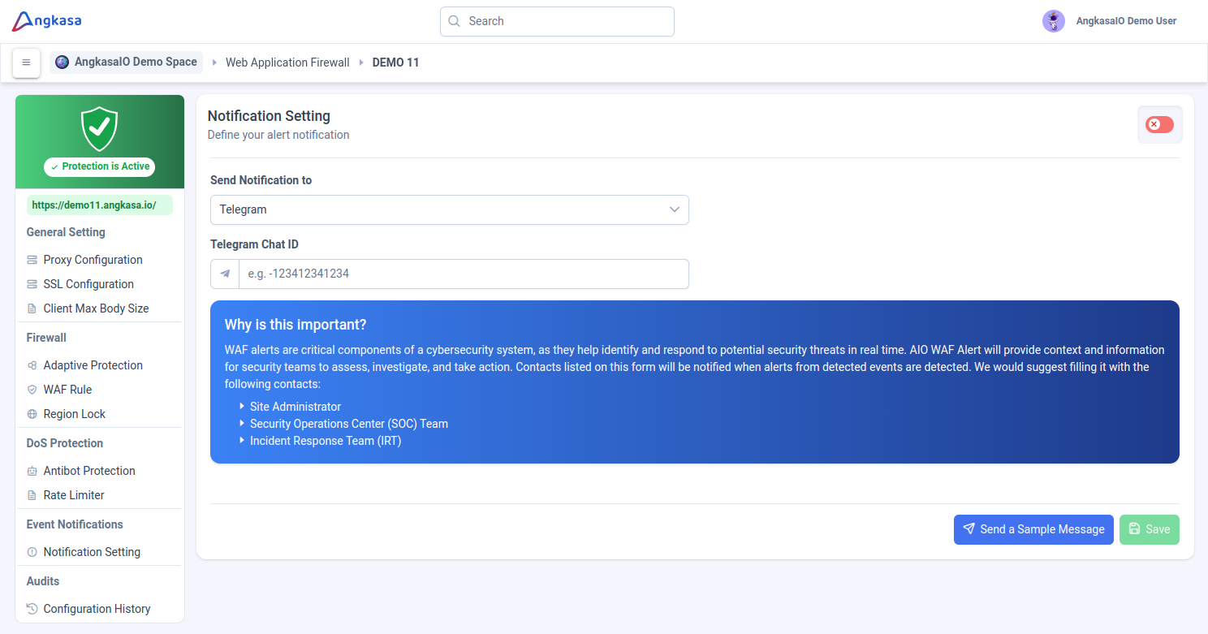This screenshot has width=1208, height=634.
Task: Click the paper plane icon on Send a Sample Message
Action: tap(969, 529)
